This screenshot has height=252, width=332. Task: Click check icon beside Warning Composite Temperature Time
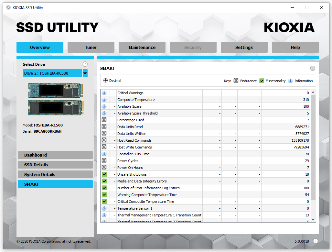(104, 194)
